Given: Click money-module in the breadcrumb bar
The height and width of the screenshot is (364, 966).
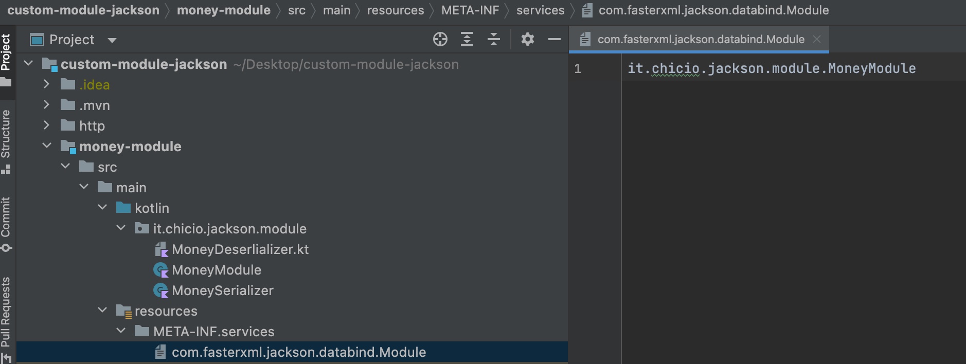Looking at the screenshot, I should pyautogui.click(x=224, y=10).
